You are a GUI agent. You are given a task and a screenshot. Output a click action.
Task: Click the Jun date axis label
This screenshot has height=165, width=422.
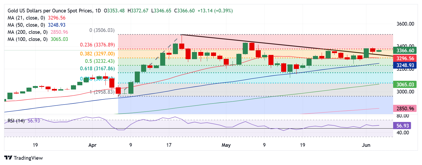pos(366,145)
